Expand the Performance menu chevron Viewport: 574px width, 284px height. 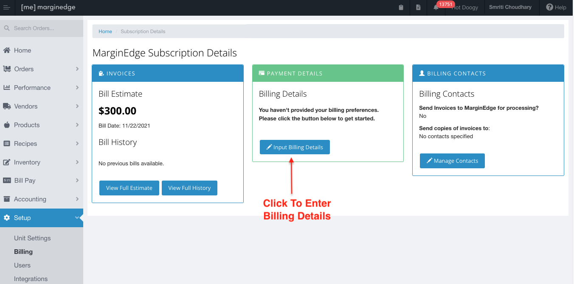(77, 87)
